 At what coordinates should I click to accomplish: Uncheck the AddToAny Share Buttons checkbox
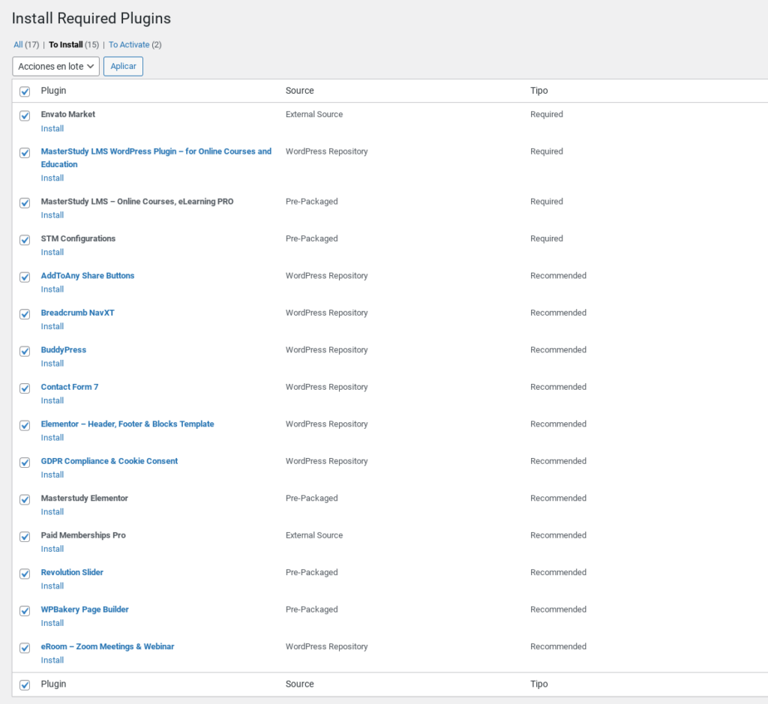tap(25, 277)
